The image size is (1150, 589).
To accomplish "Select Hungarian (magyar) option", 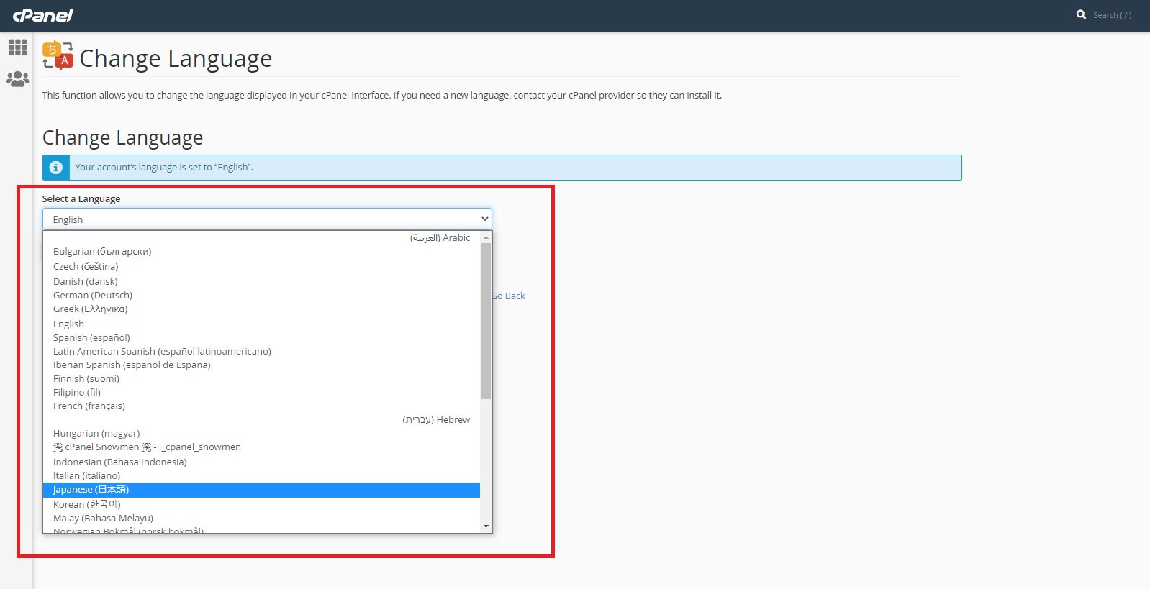I will coord(261,434).
